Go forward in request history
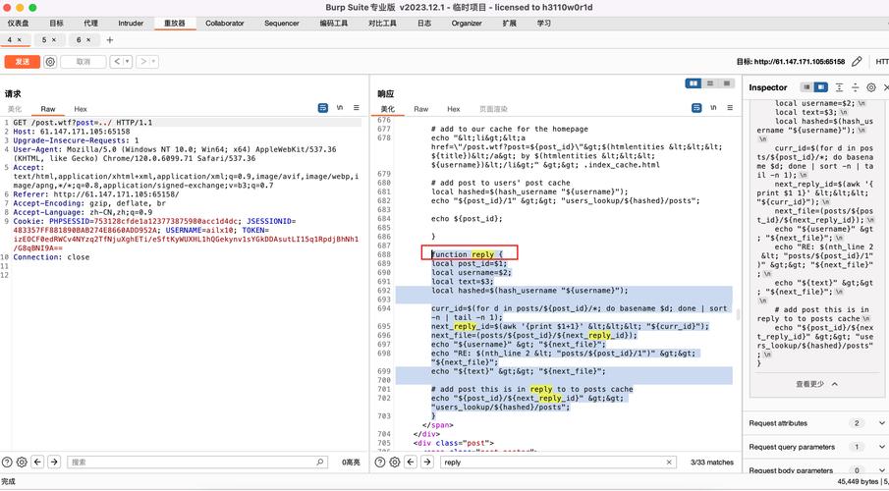889x491 pixels. pos(142,61)
